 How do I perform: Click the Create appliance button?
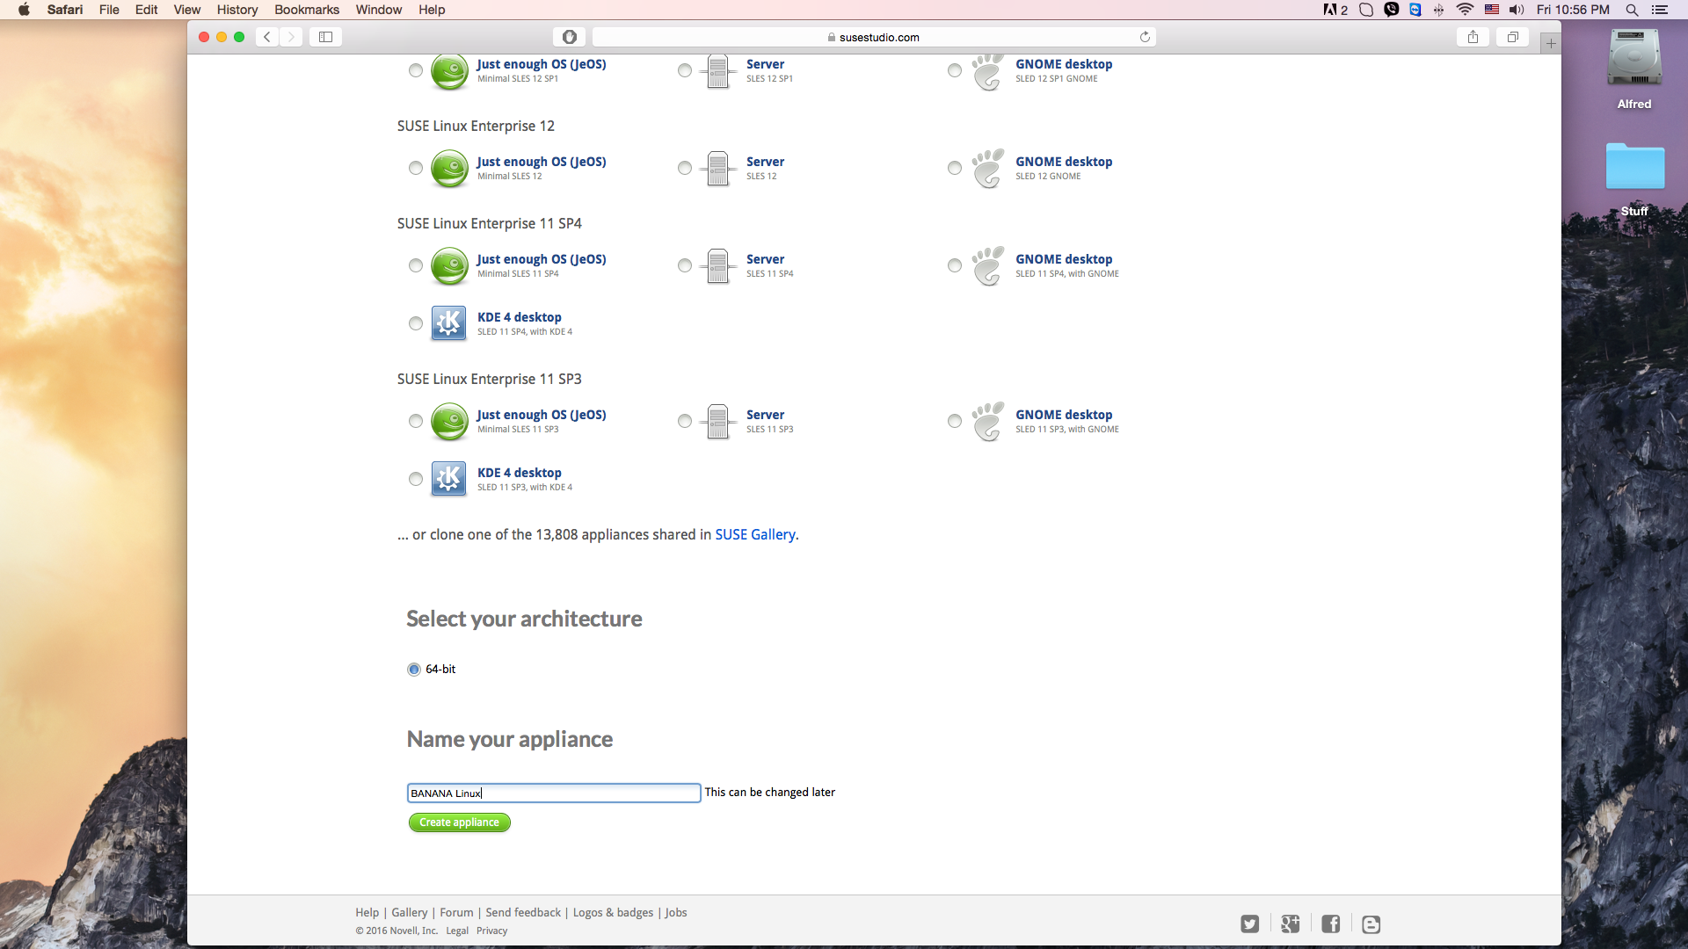(459, 822)
